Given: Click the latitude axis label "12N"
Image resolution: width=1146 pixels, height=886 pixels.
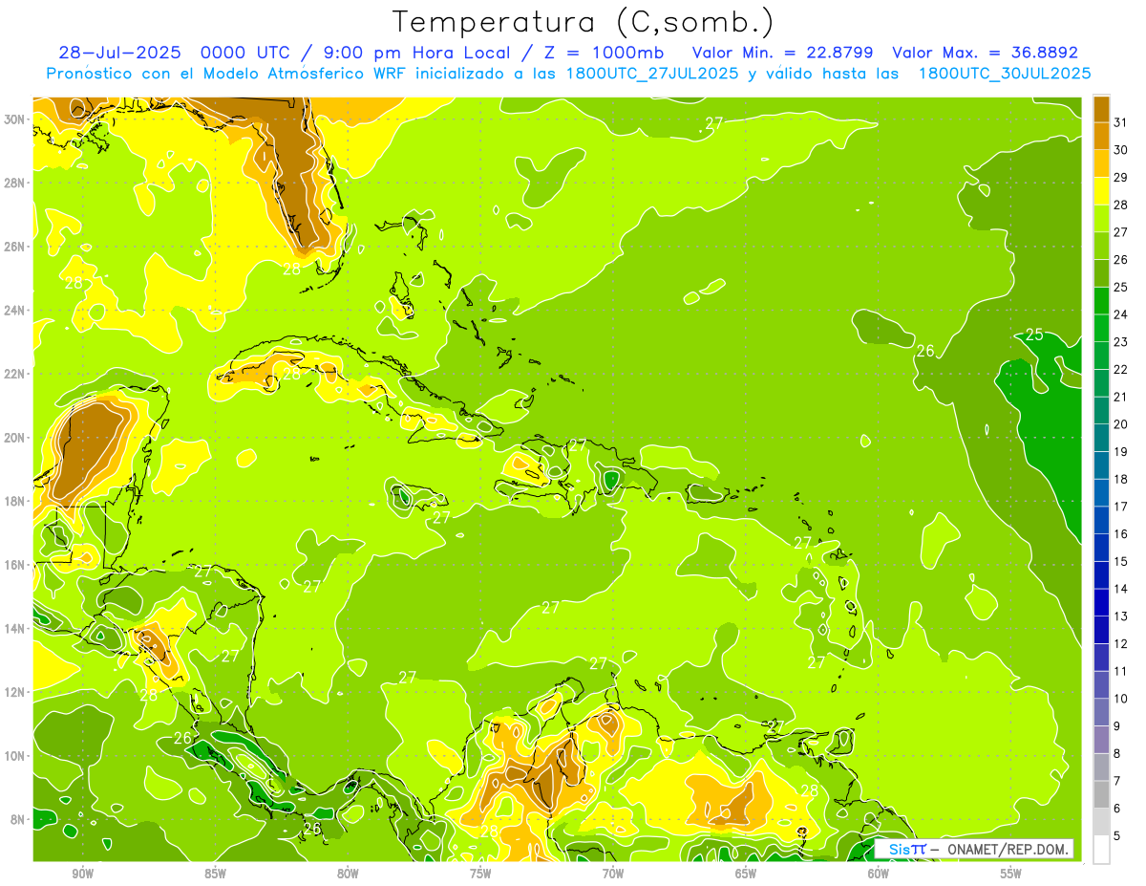Looking at the screenshot, I should tap(15, 692).
